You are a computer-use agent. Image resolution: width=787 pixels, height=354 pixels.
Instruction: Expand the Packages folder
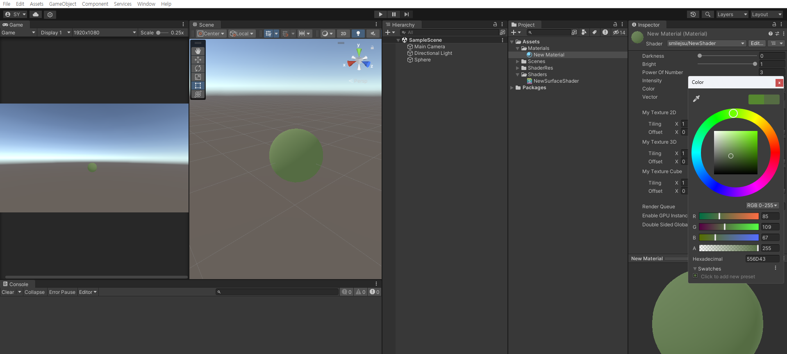512,88
